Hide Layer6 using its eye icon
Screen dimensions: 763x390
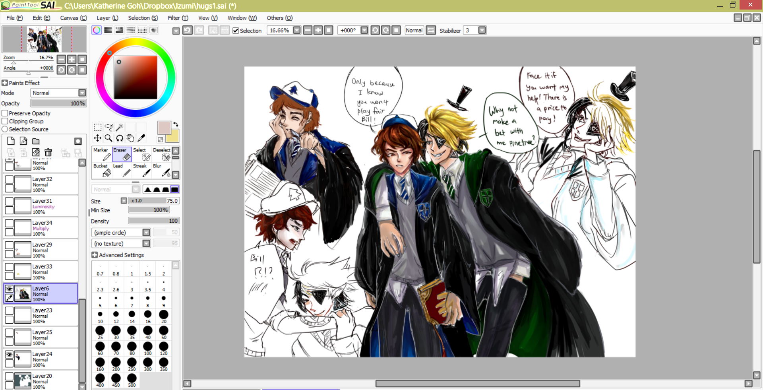click(9, 289)
